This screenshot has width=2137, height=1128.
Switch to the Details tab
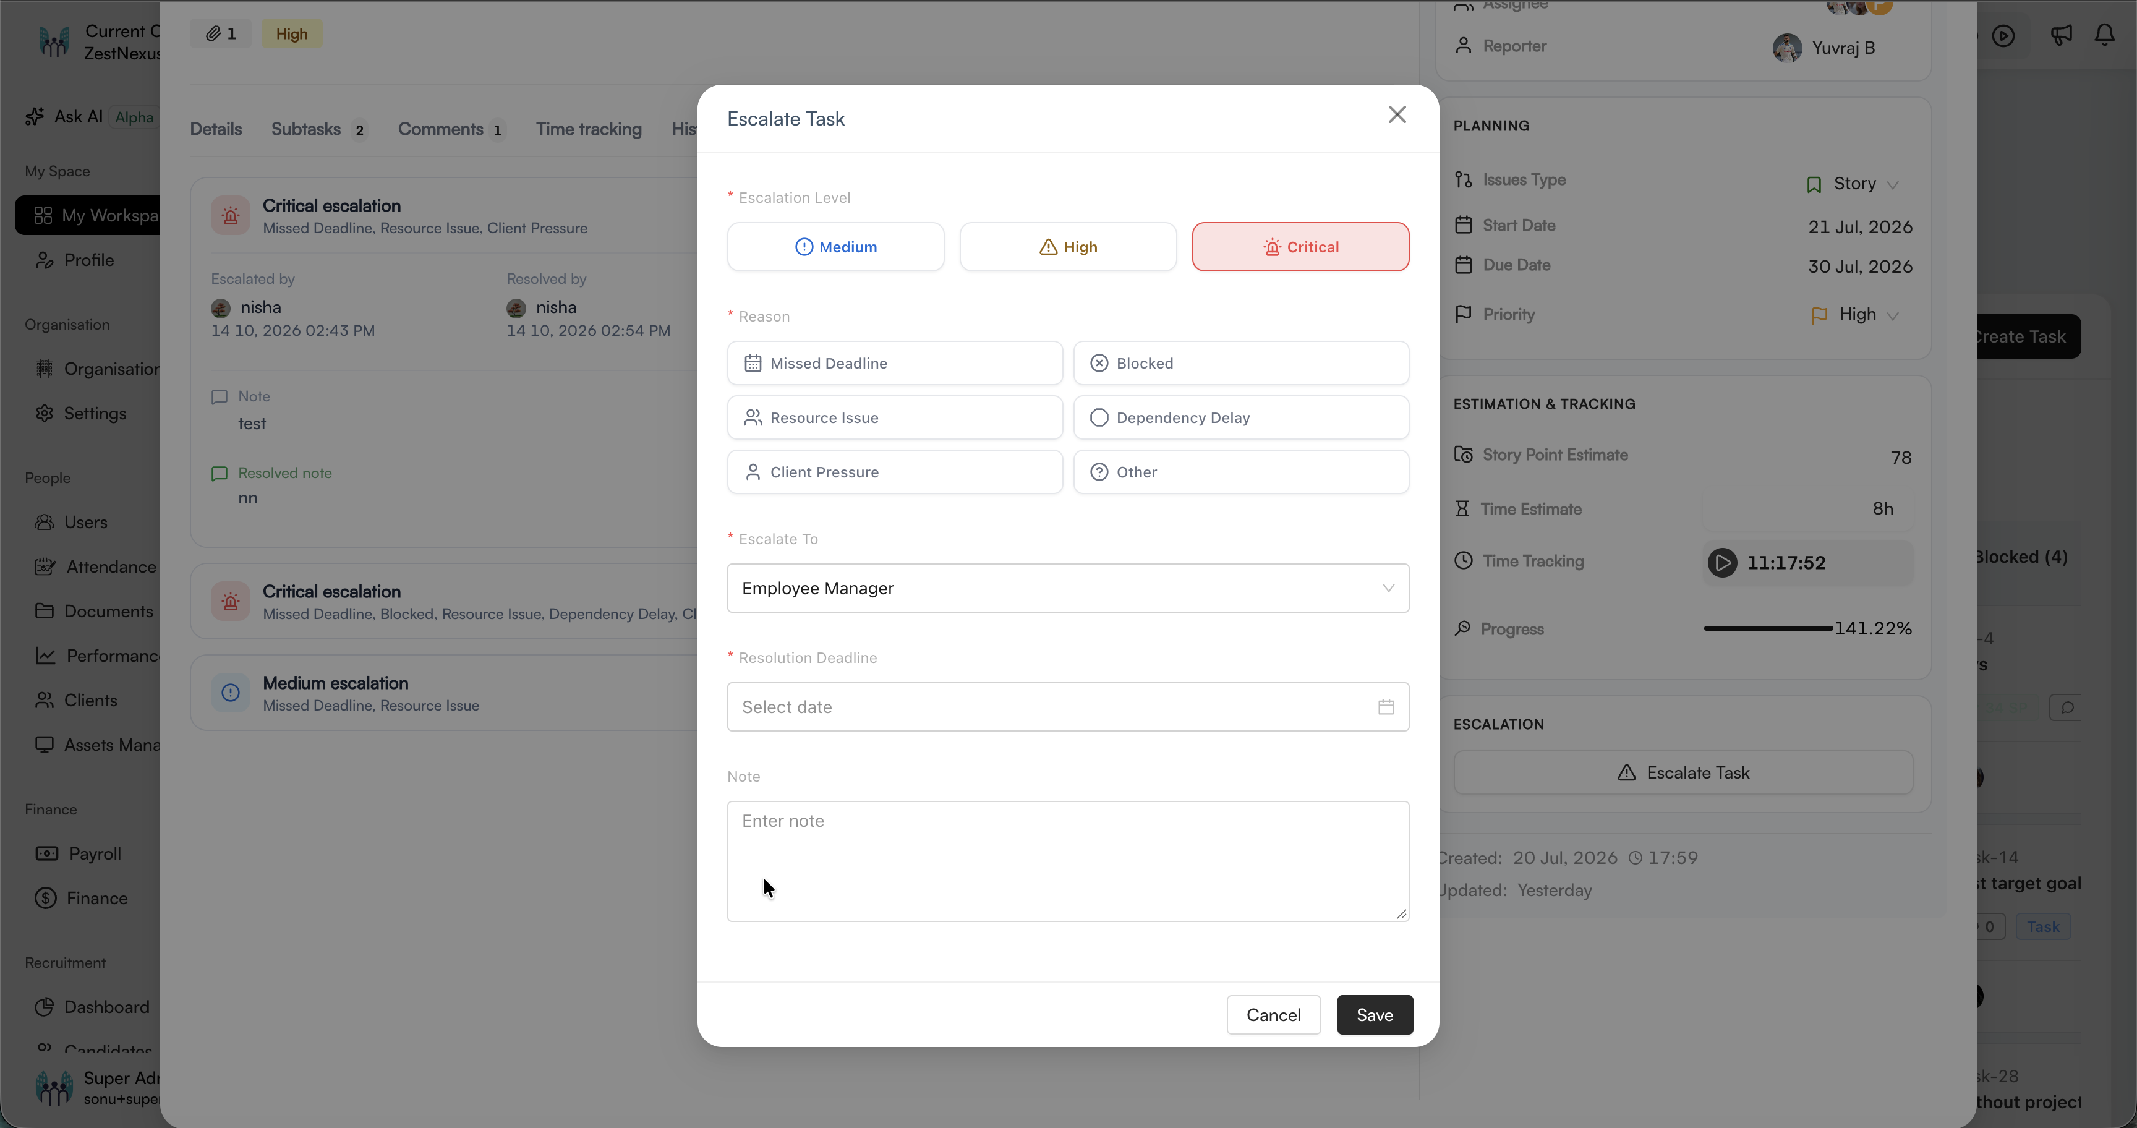pos(216,129)
